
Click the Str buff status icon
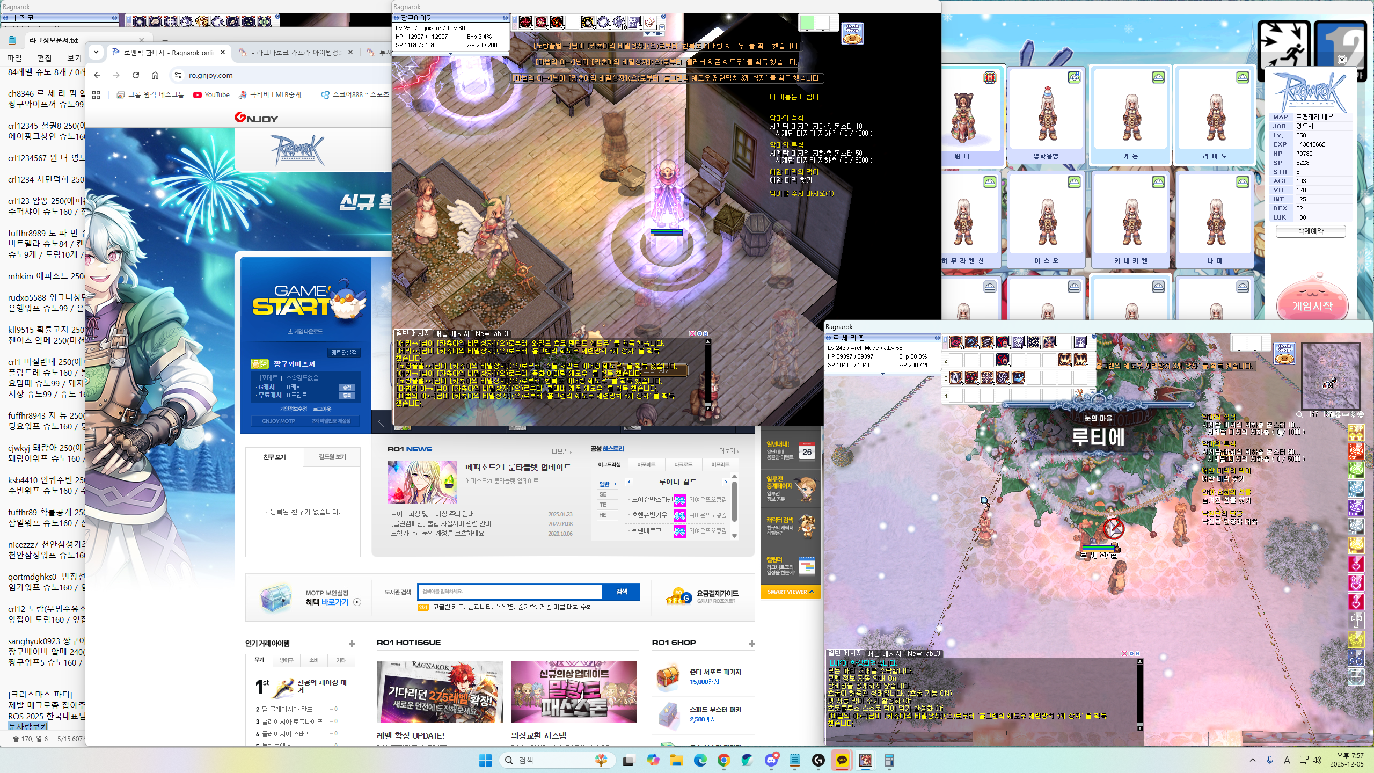click(x=1356, y=451)
